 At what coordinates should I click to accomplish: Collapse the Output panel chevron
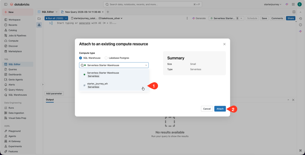[x=288, y=100]
